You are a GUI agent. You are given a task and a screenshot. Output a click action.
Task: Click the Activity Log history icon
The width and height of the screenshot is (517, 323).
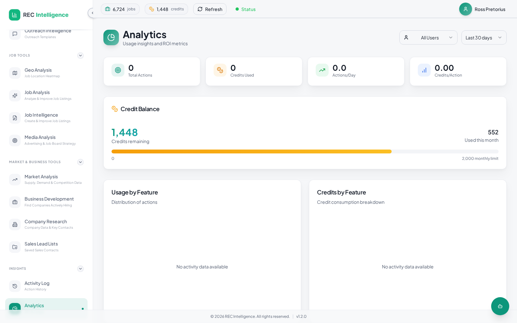coord(15,286)
